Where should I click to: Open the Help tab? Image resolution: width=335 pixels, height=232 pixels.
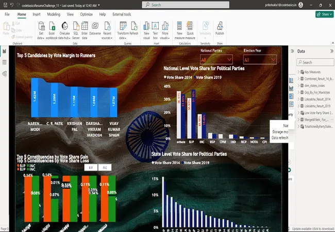[103, 14]
